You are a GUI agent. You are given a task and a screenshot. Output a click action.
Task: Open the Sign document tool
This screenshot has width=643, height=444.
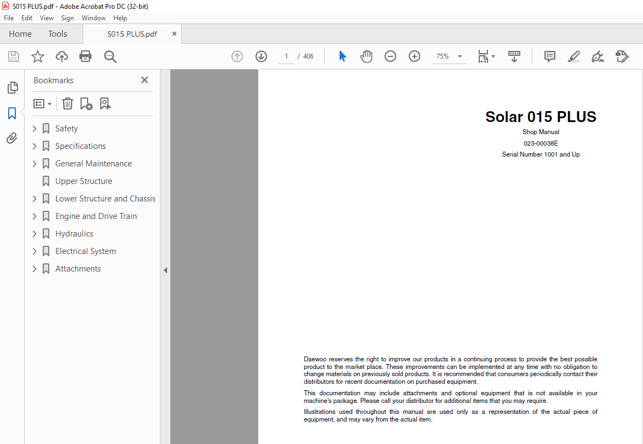point(598,56)
